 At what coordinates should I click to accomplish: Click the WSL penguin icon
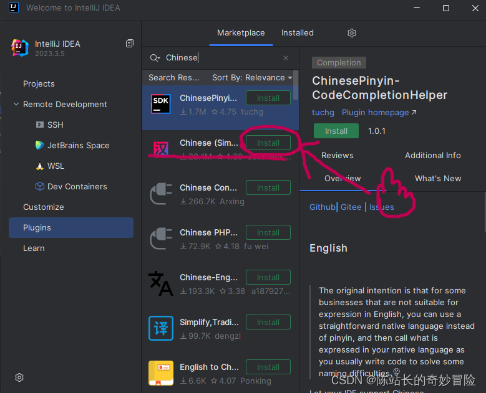(40, 166)
